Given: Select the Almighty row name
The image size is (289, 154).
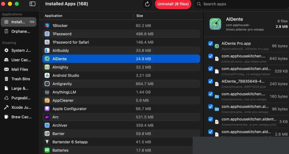Looking at the screenshot, I should pyautogui.click(x=60, y=67).
